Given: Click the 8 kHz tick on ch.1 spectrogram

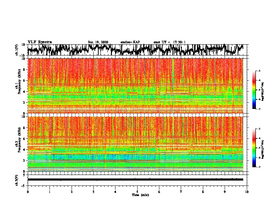Looking at the screenshot, I should [25, 70].
